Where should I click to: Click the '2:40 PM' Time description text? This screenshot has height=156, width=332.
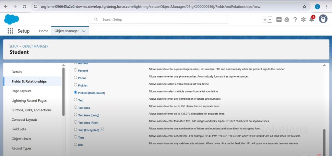point(225,136)
